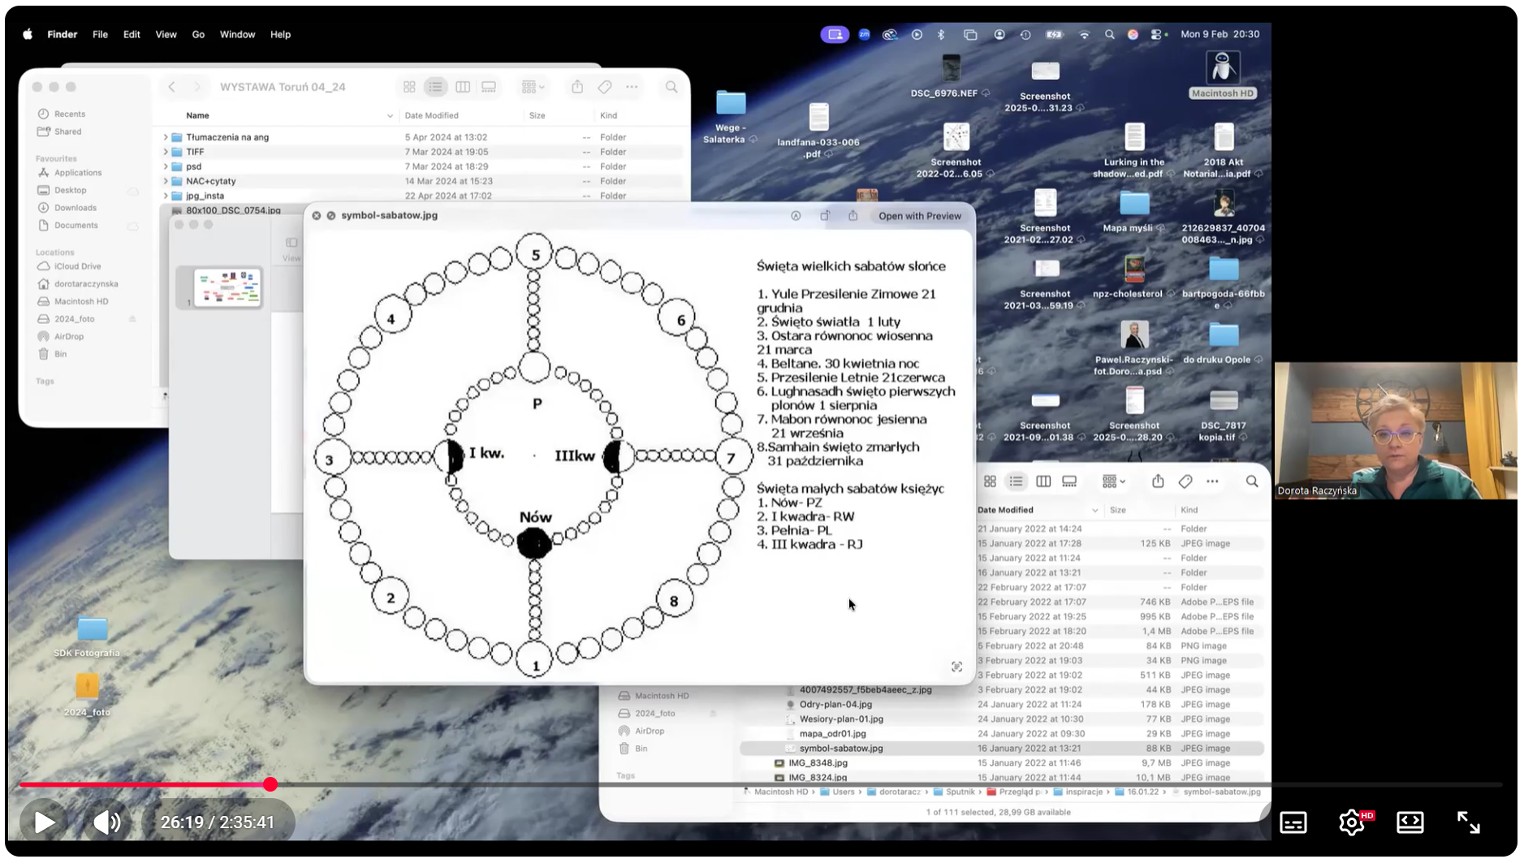Mute the video with the speaker icon
1524x859 pixels.
107,822
